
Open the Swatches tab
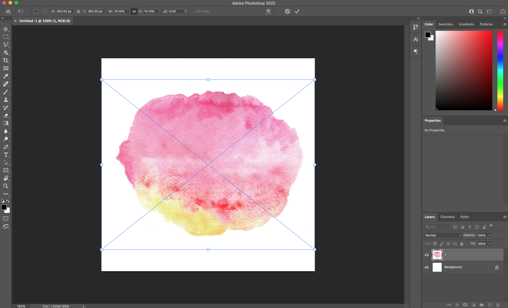point(445,24)
